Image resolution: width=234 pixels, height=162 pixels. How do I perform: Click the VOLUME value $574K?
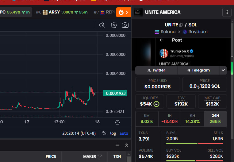[x=146, y=156]
